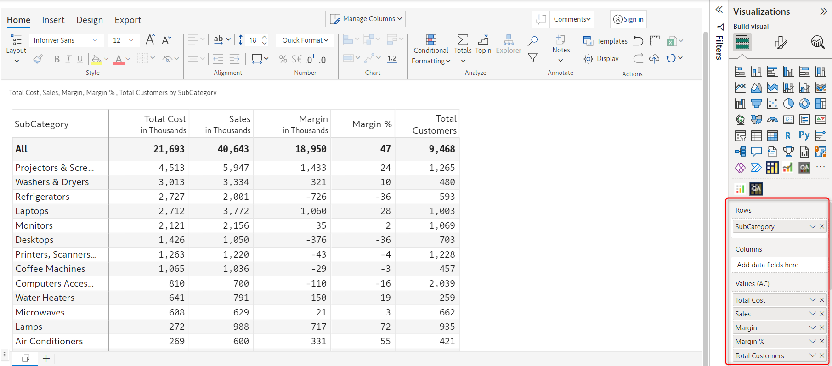Click the Totals sigma icon

(x=463, y=40)
